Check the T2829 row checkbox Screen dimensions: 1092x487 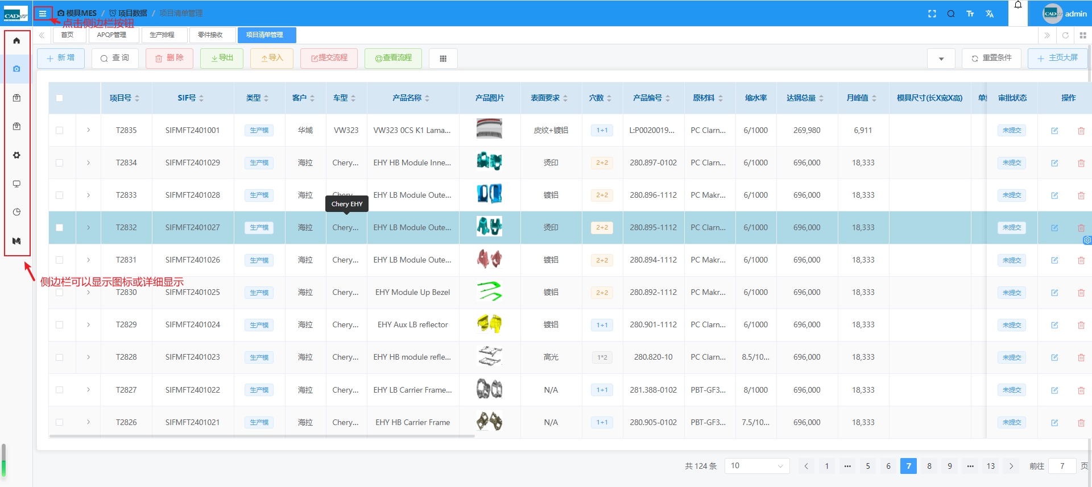tap(60, 324)
